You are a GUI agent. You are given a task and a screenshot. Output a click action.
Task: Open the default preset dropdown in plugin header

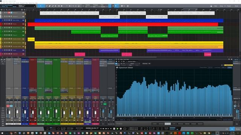(x=132, y=63)
